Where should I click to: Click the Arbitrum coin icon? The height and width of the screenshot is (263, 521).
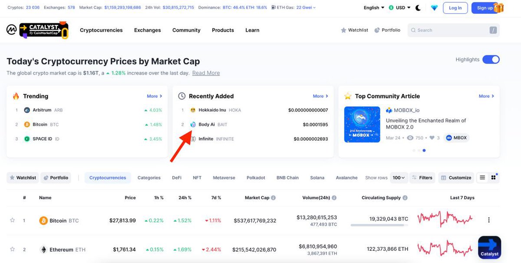coord(27,110)
